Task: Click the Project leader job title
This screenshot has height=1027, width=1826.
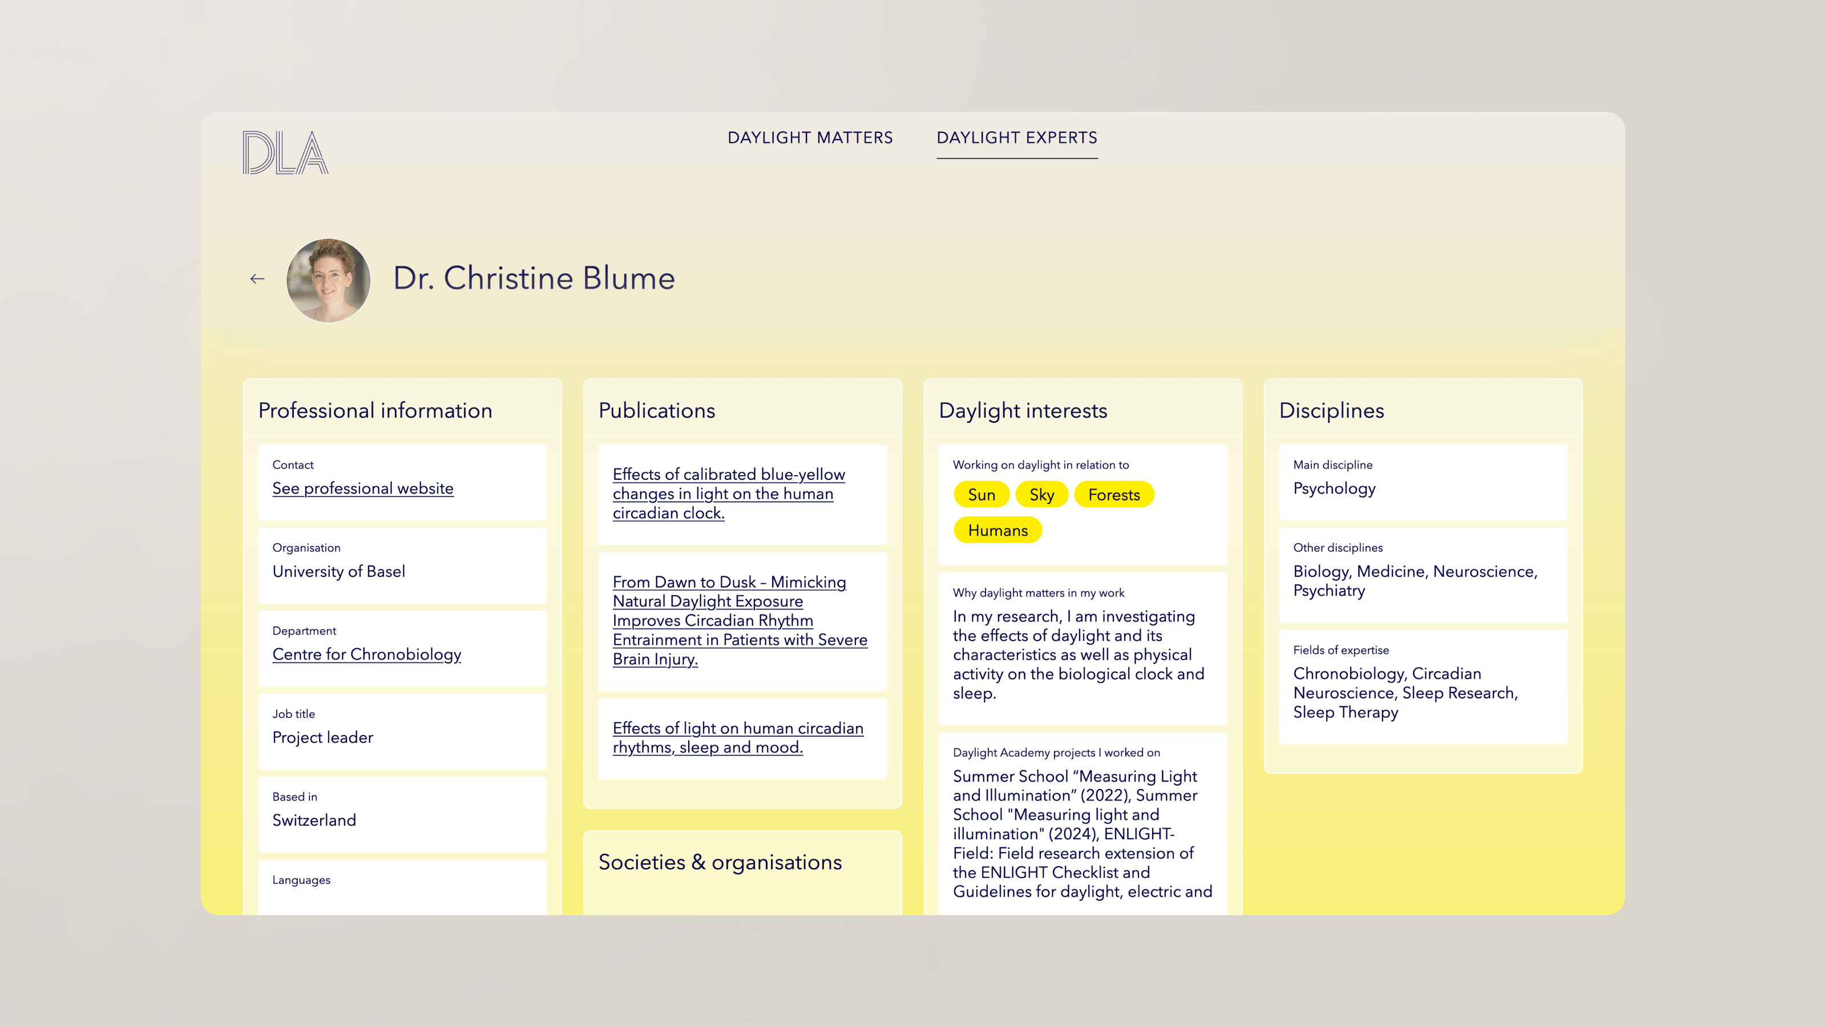Action: tap(322, 737)
